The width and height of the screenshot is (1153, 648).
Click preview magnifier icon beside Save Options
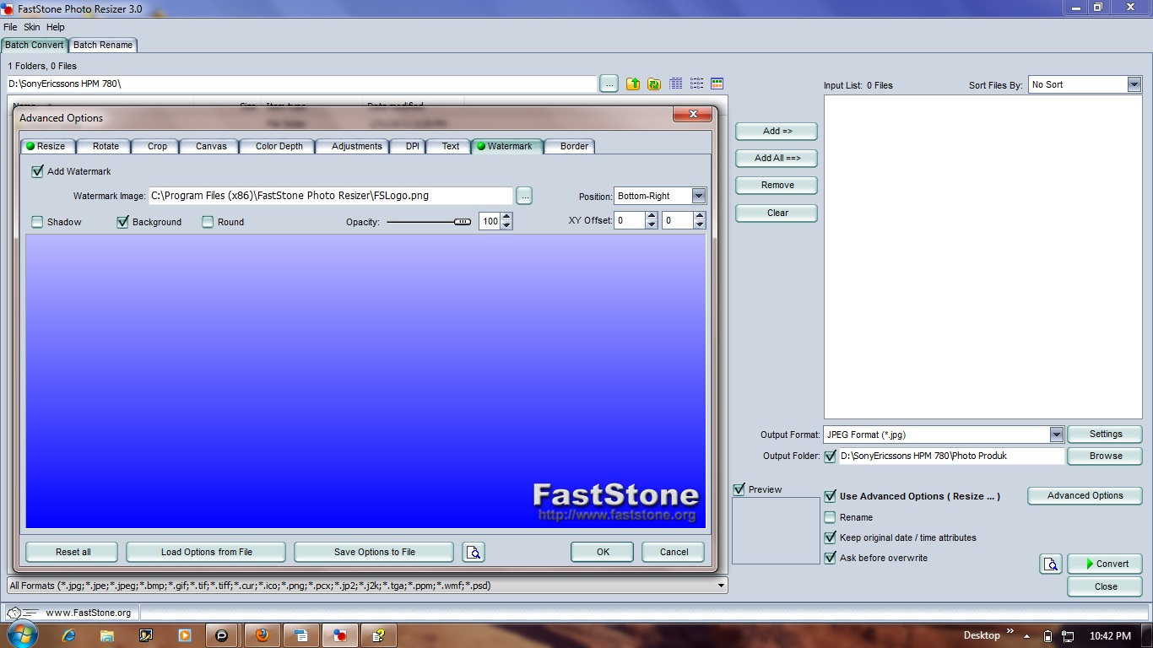pos(474,553)
